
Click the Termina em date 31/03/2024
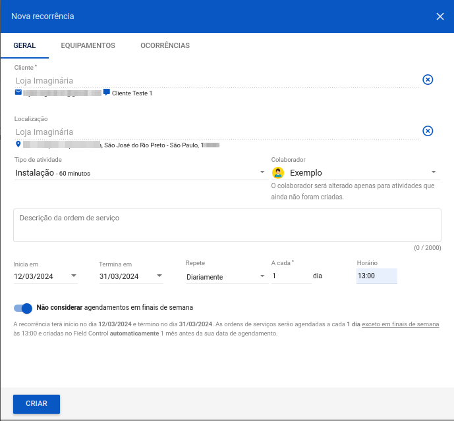[119, 276]
